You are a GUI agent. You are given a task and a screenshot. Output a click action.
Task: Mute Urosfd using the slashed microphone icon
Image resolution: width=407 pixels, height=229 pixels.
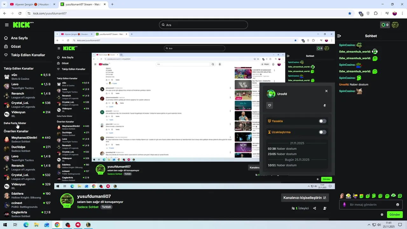325,105
